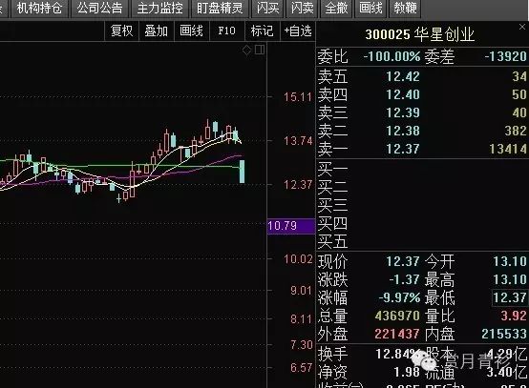This screenshot has height=388, width=529.
Task: Select 画线 in top toolbar row
Action: [x=370, y=8]
